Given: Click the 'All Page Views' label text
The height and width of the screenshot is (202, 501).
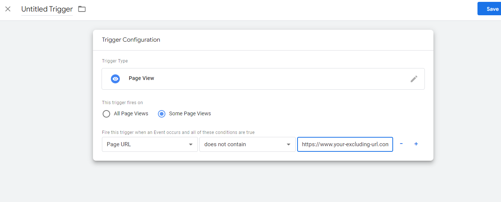Looking at the screenshot, I should click(x=131, y=113).
